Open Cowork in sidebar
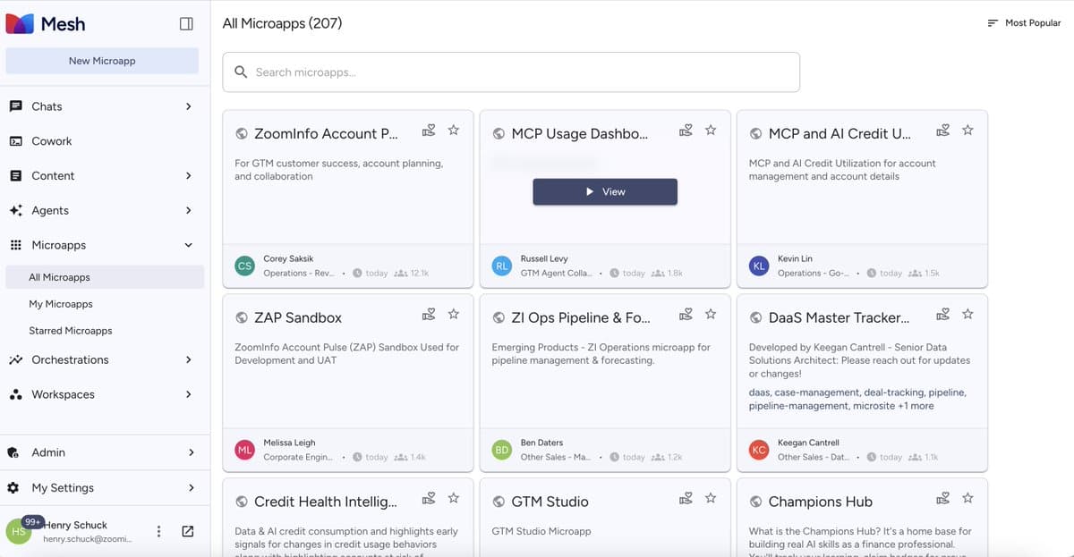This screenshot has width=1074, height=557. click(51, 141)
